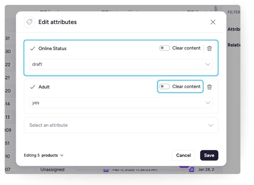
Task: Click the Cancel button
Action: pyautogui.click(x=183, y=155)
